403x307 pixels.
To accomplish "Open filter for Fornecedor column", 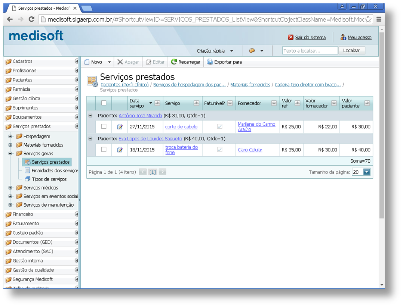I will tap(274, 103).
